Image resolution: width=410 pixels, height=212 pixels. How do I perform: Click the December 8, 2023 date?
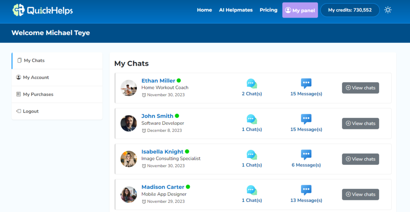tap(165, 130)
